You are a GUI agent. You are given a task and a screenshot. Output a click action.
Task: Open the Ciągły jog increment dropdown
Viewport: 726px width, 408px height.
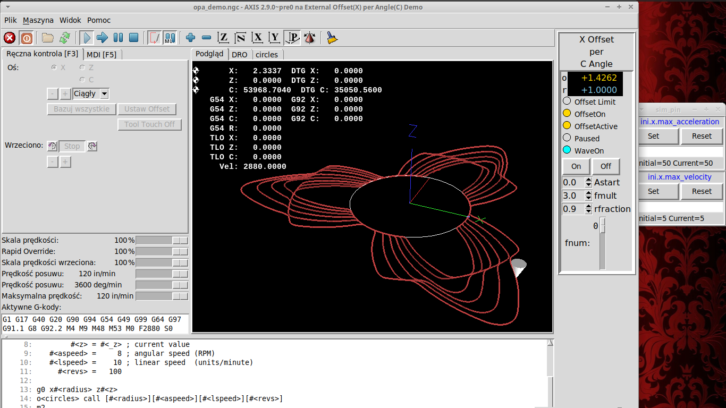[x=104, y=94]
